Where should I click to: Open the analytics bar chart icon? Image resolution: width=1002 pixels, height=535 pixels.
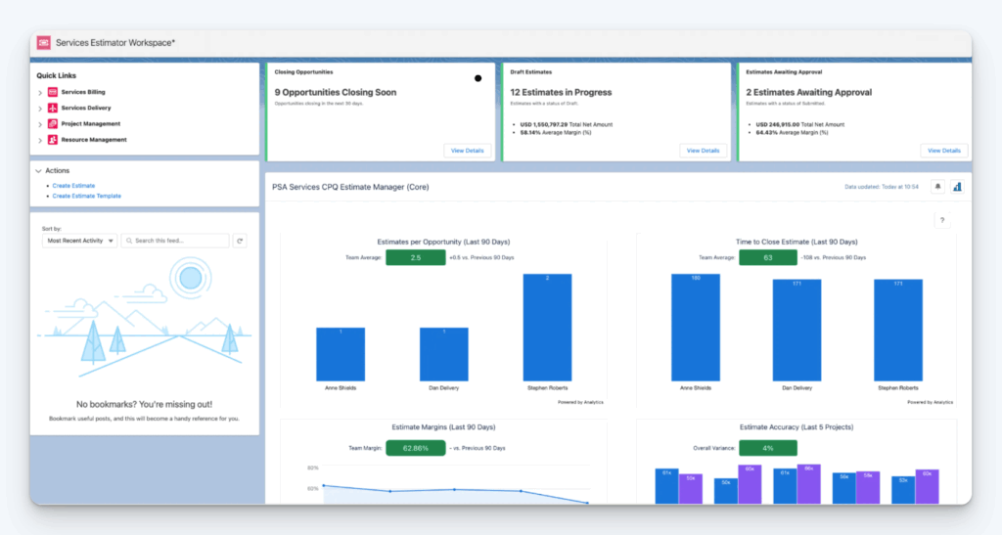click(957, 186)
